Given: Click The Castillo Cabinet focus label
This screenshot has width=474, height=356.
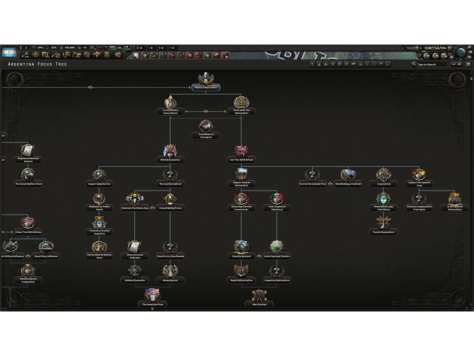Looking at the screenshot, I should point(170,184).
